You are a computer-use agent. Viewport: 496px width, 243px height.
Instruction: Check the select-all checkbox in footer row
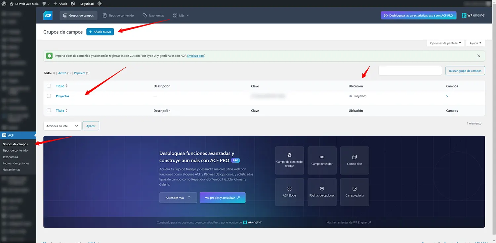click(49, 110)
